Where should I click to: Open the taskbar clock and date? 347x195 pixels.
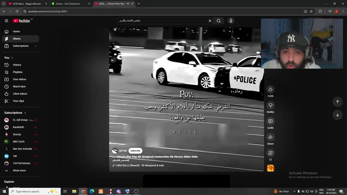330,191
